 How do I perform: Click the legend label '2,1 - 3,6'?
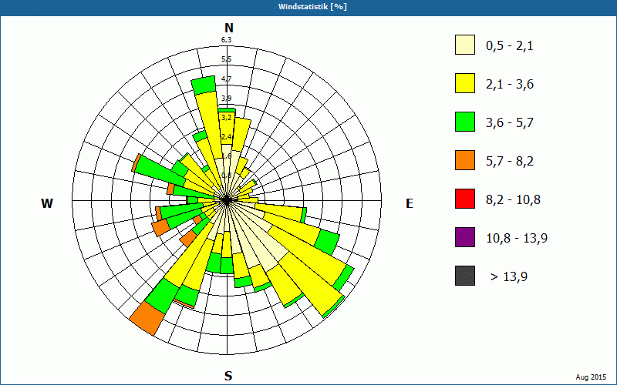[510, 85]
